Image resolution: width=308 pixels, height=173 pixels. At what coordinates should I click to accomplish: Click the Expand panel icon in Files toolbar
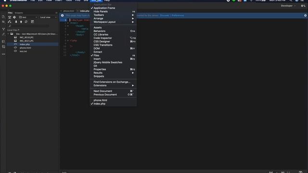point(32,22)
